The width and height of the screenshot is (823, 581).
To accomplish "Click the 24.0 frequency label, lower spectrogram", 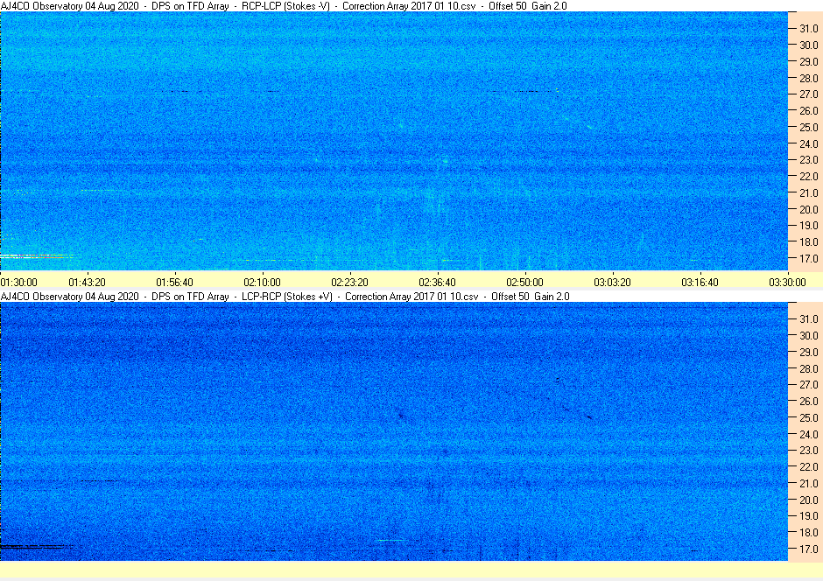I will [808, 434].
